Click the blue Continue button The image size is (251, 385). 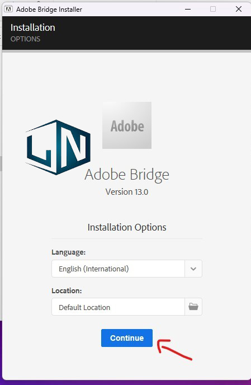coord(126,338)
